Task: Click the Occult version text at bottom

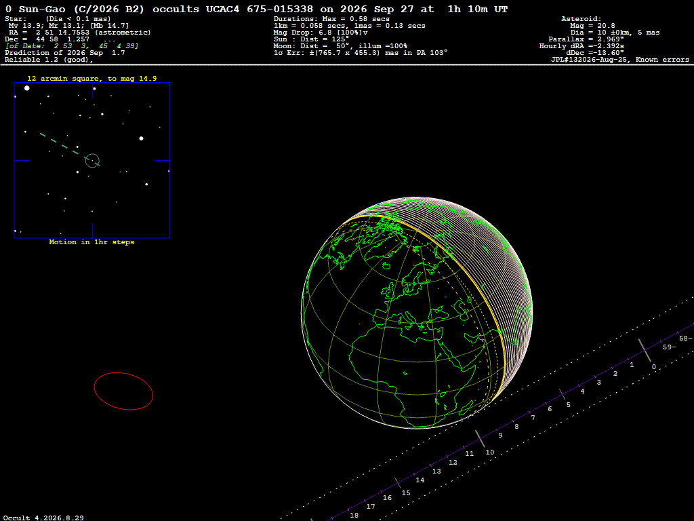Action: coord(43,518)
